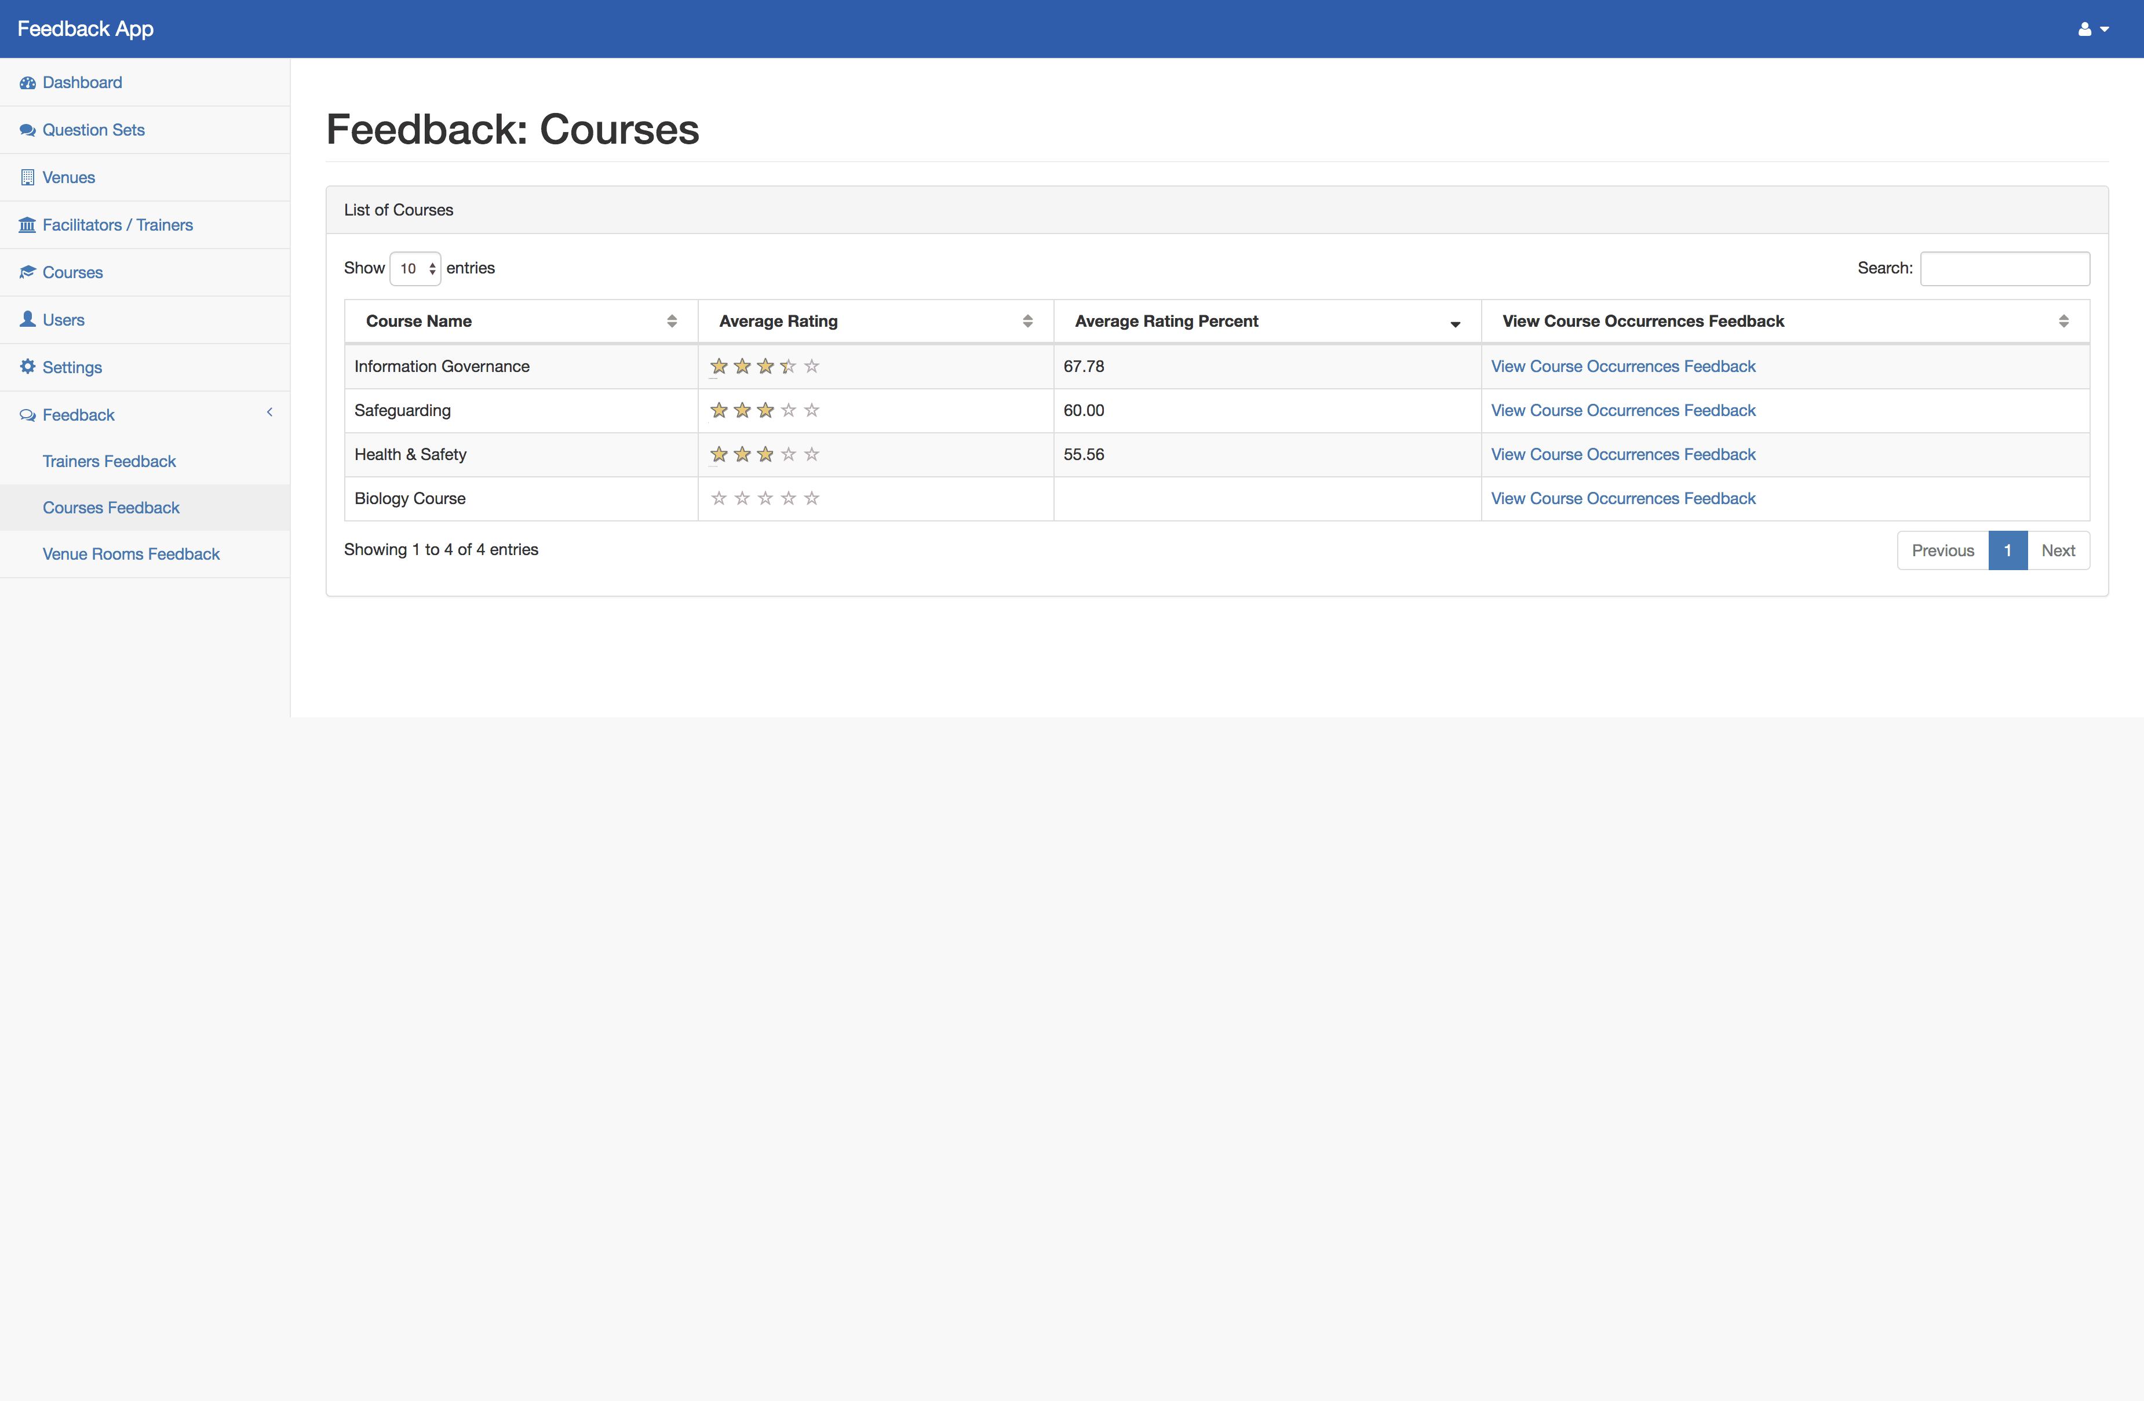Select Venue Rooms Feedback submenu item
This screenshot has height=1401, width=2144.
145,554
